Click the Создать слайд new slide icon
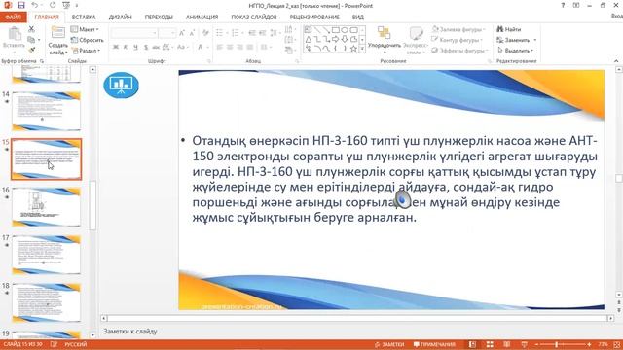This screenshot has height=350, width=623. click(58, 33)
